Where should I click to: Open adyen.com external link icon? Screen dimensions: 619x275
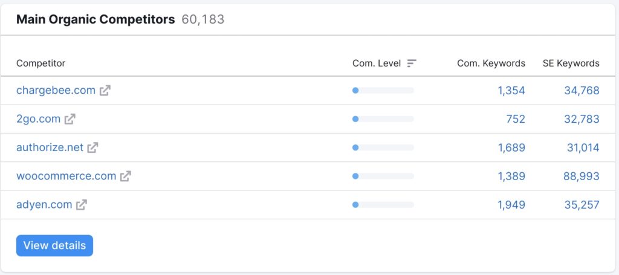82,205
